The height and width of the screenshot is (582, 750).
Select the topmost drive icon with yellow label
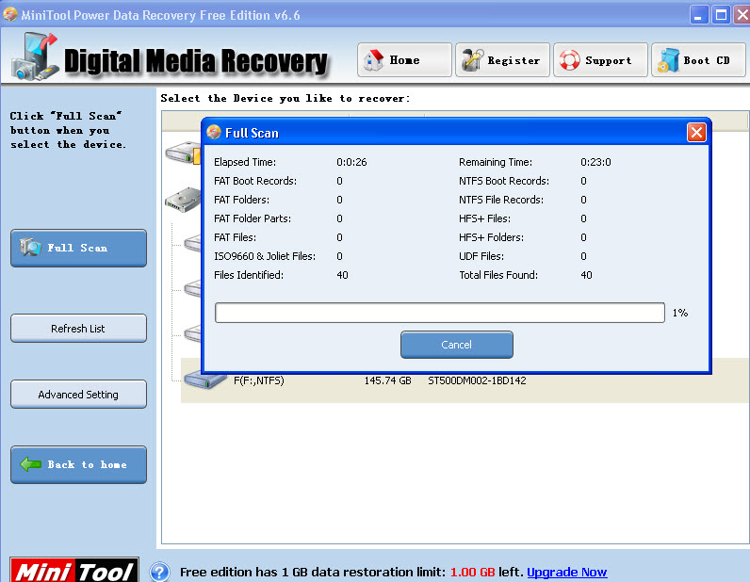pyautogui.click(x=183, y=153)
